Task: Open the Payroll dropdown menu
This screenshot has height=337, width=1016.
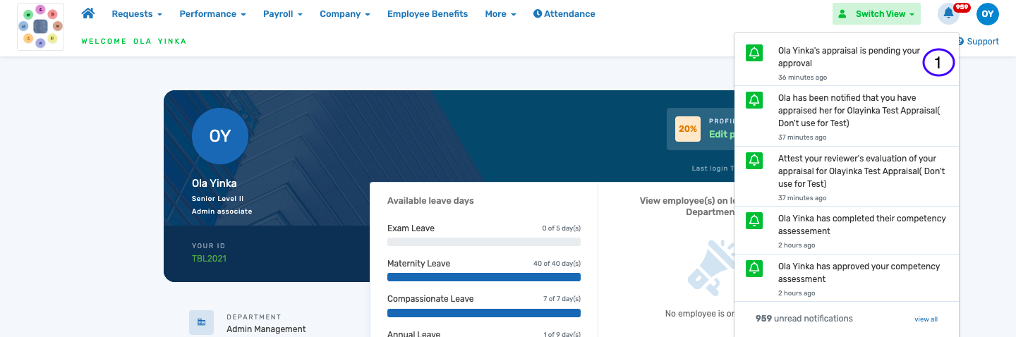Action: tap(282, 14)
